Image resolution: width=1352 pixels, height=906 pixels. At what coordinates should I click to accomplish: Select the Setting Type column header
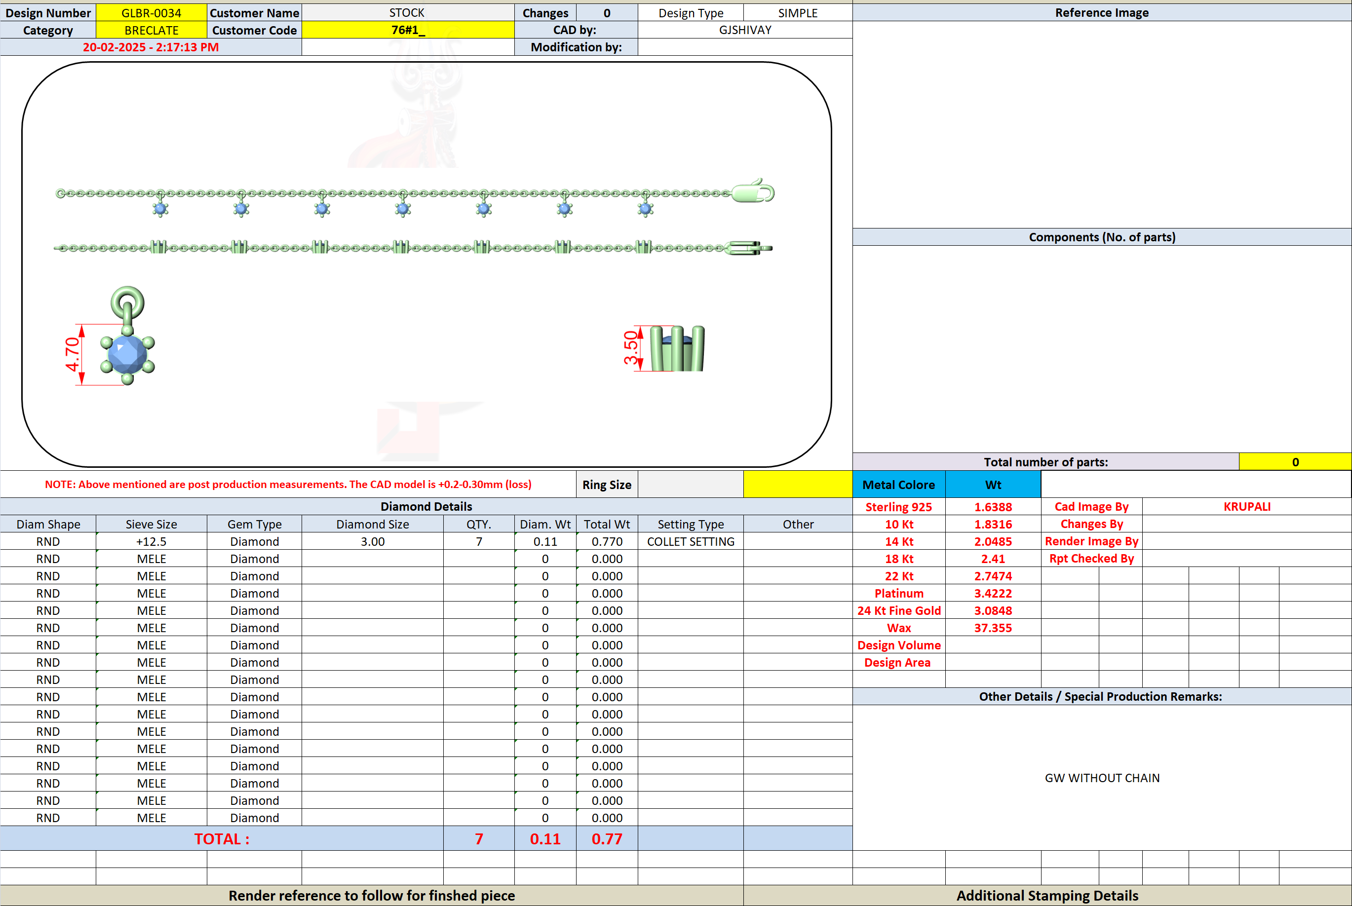point(691,524)
